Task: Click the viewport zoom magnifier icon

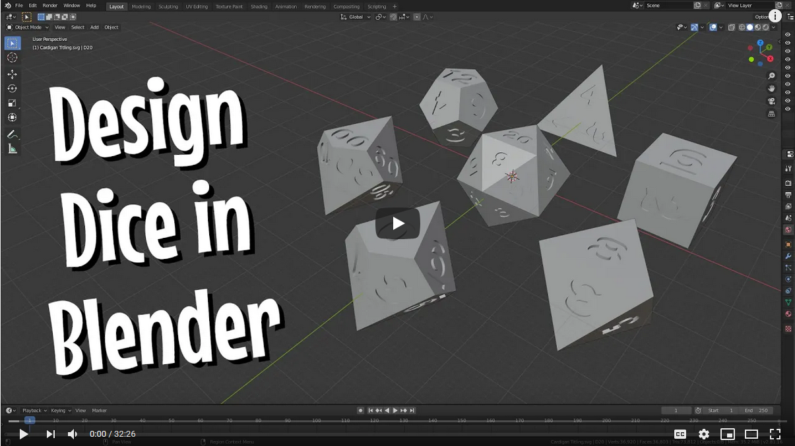Action: pos(771,76)
